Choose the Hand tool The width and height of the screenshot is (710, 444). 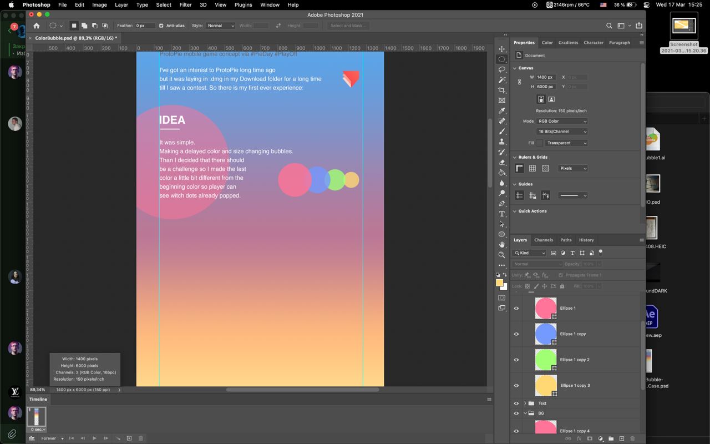point(501,244)
